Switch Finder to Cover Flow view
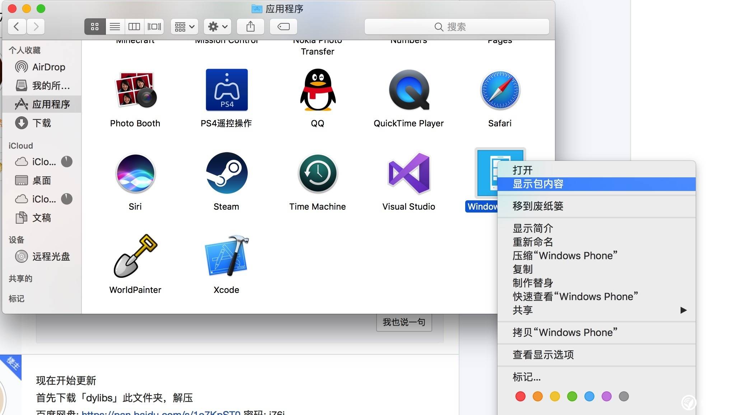 coord(154,27)
